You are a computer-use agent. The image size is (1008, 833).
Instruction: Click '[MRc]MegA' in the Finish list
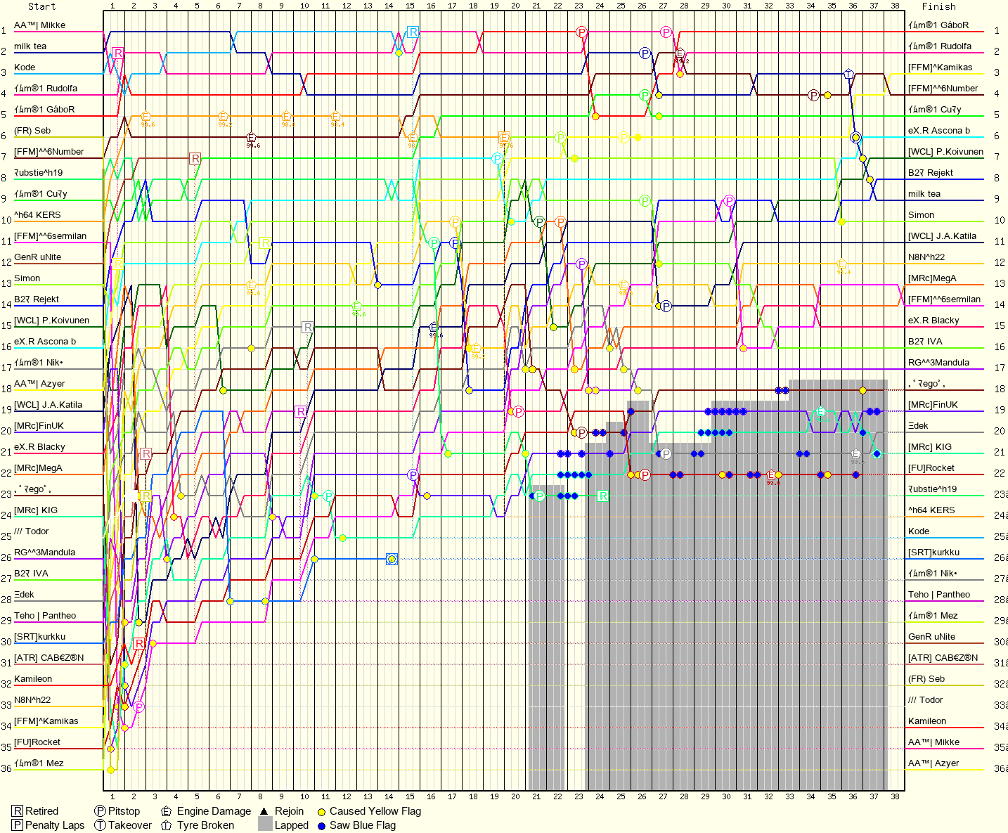coord(932,278)
